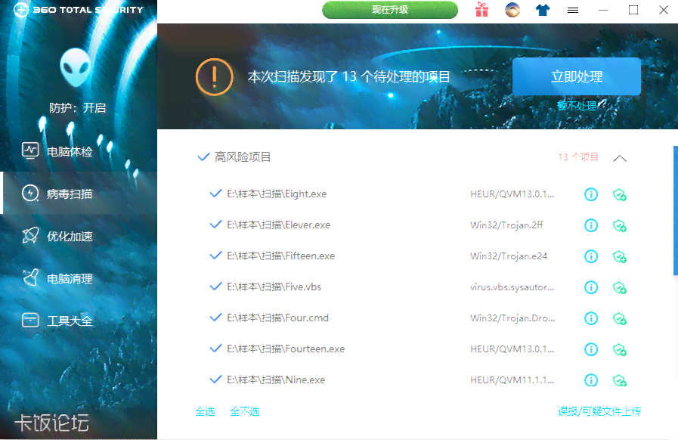Click the 全选 link

coord(205,411)
